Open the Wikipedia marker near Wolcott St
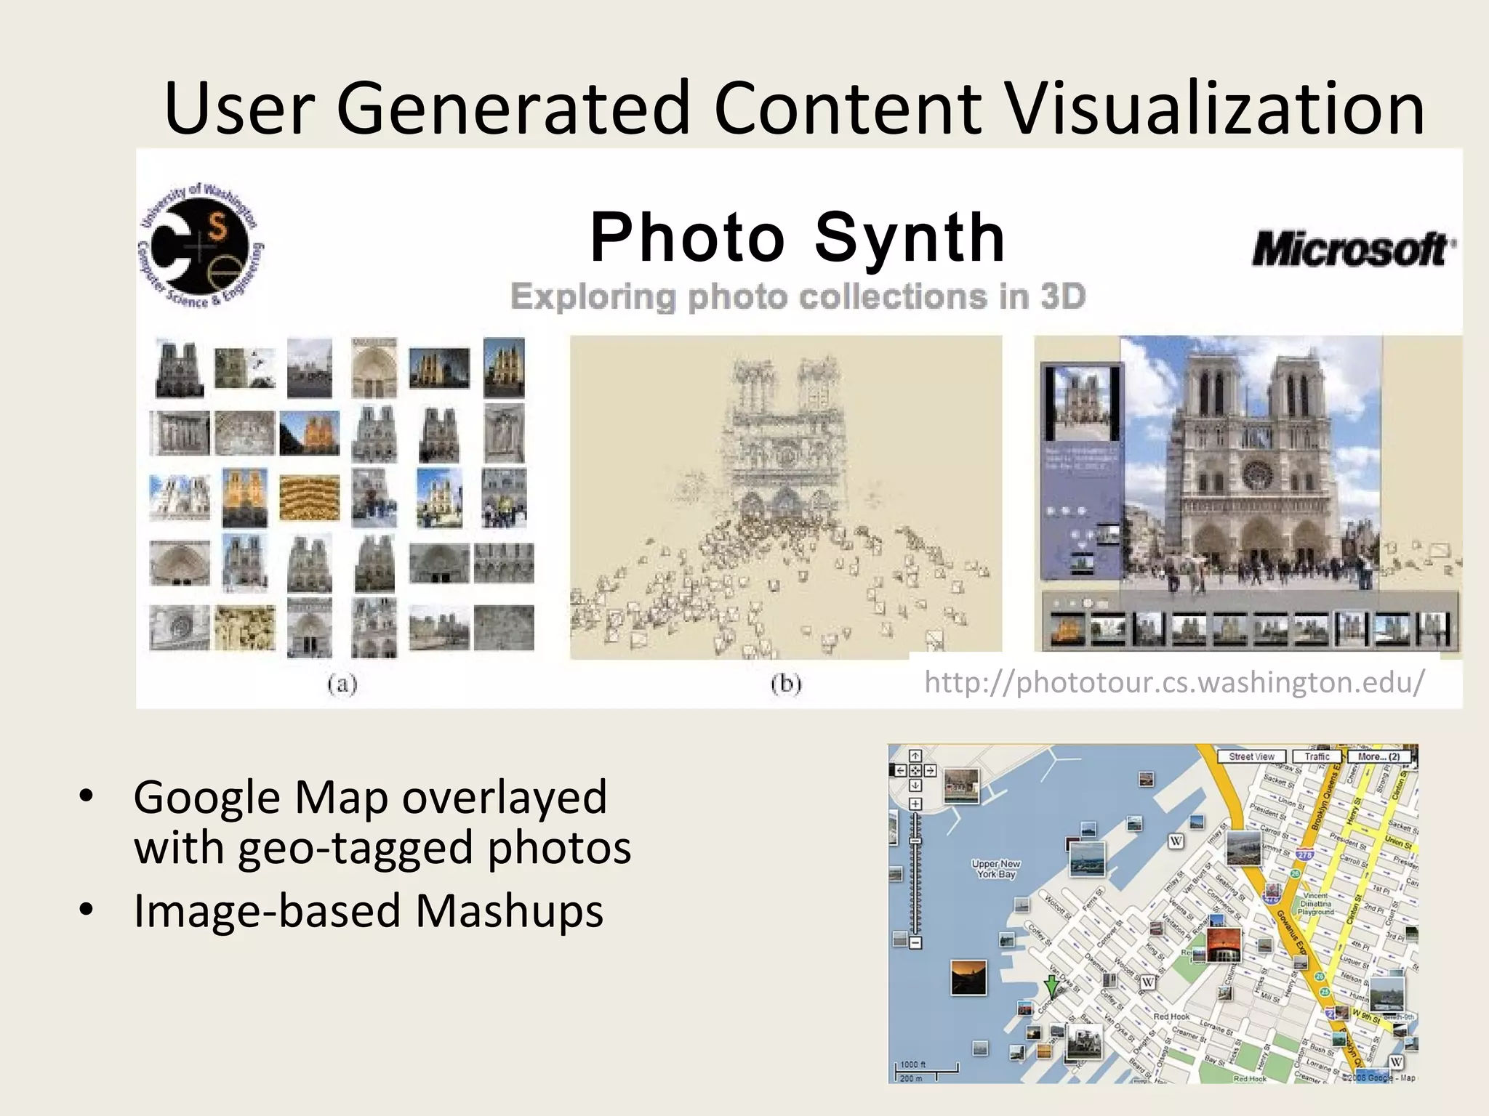The image size is (1489, 1116). 1148,982
